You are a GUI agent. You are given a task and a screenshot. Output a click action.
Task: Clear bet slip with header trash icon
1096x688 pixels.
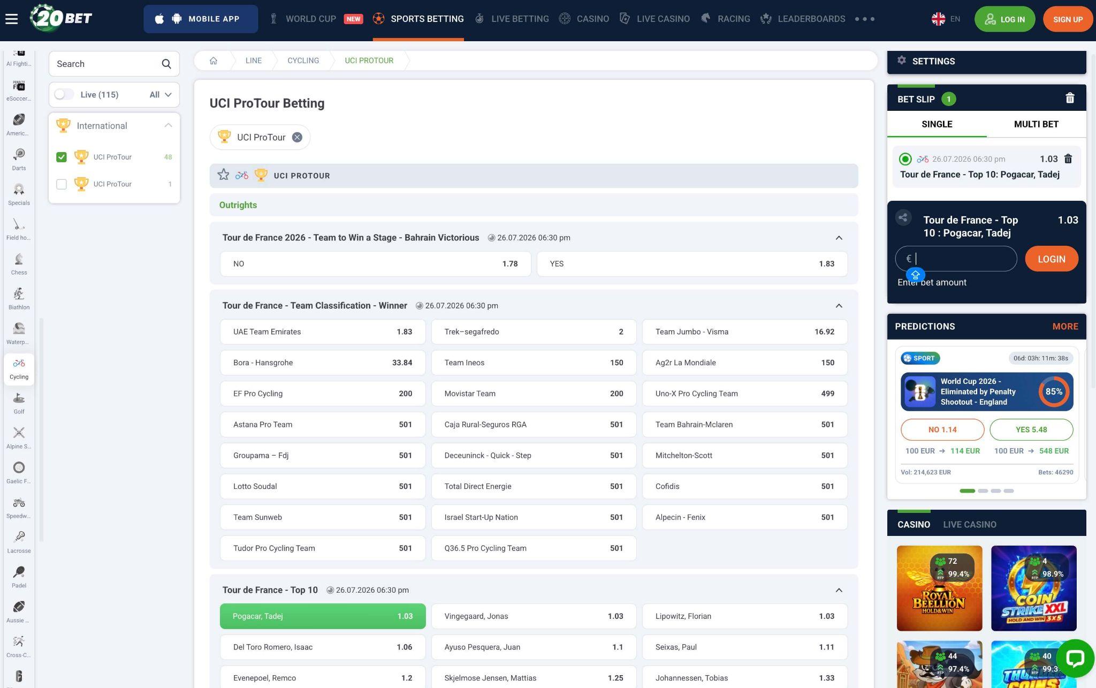pyautogui.click(x=1070, y=98)
